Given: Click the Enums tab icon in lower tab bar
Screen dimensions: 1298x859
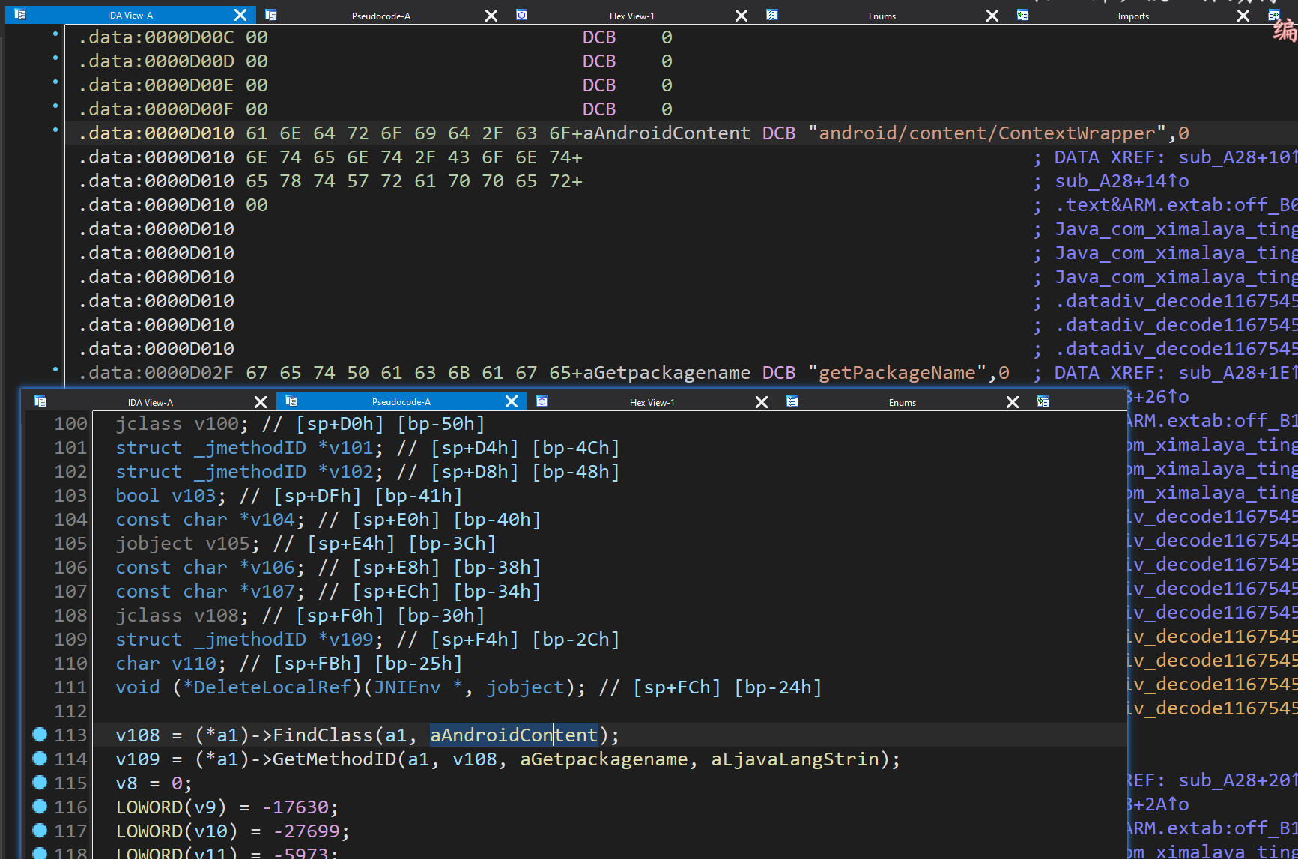Looking at the screenshot, I should tap(792, 401).
